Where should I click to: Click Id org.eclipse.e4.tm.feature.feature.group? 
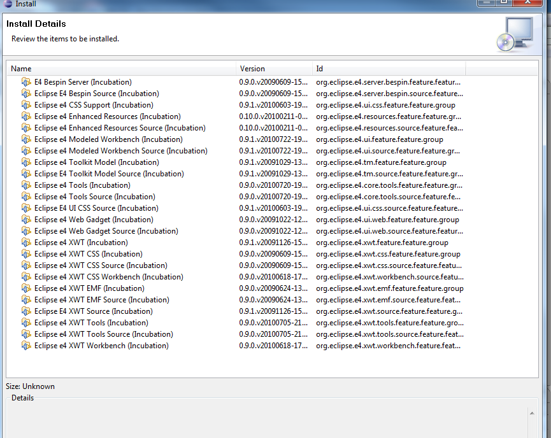381,162
